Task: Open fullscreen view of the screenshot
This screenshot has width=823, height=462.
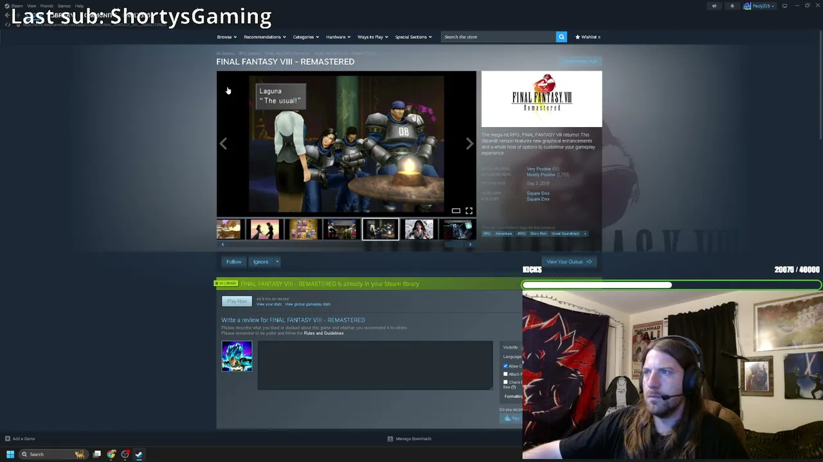Action: click(469, 210)
